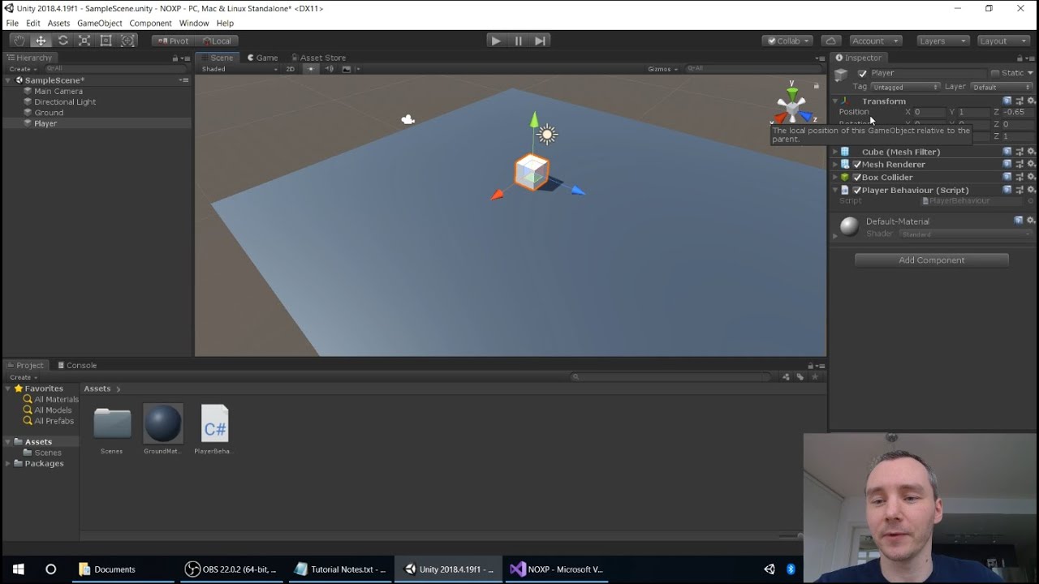Select Directional Light in Hierarchy
Image resolution: width=1039 pixels, height=584 pixels.
coord(65,101)
